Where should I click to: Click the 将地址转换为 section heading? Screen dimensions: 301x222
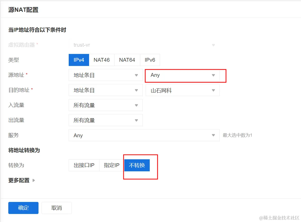click(x=24, y=150)
